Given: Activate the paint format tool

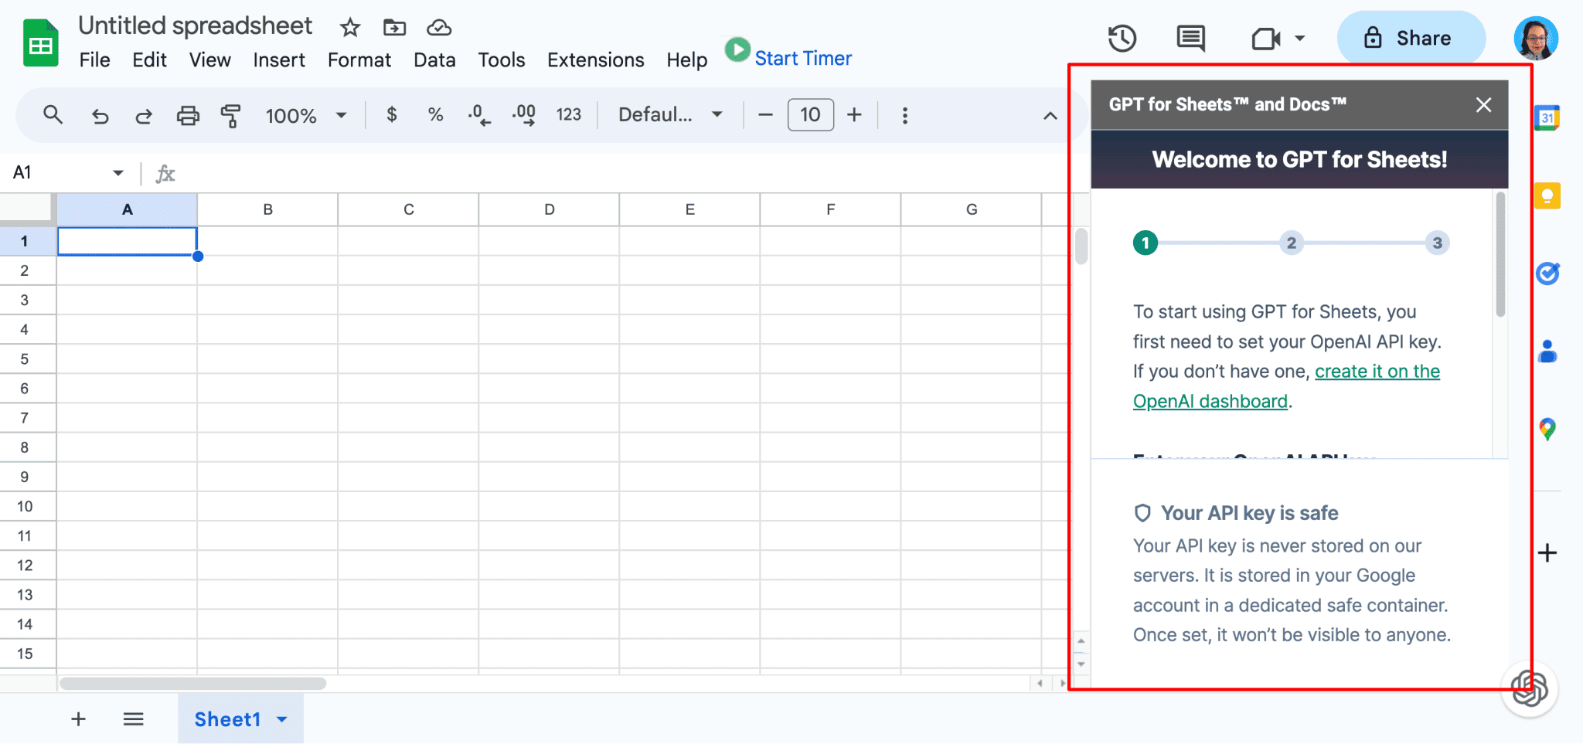Looking at the screenshot, I should point(230,116).
